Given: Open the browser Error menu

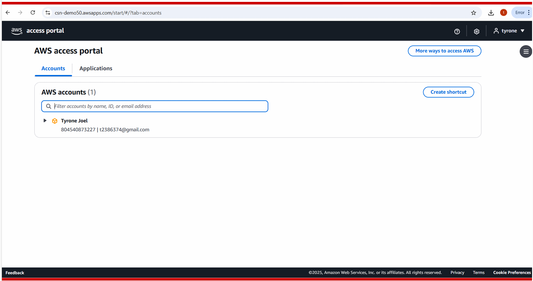Looking at the screenshot, I should (522, 13).
